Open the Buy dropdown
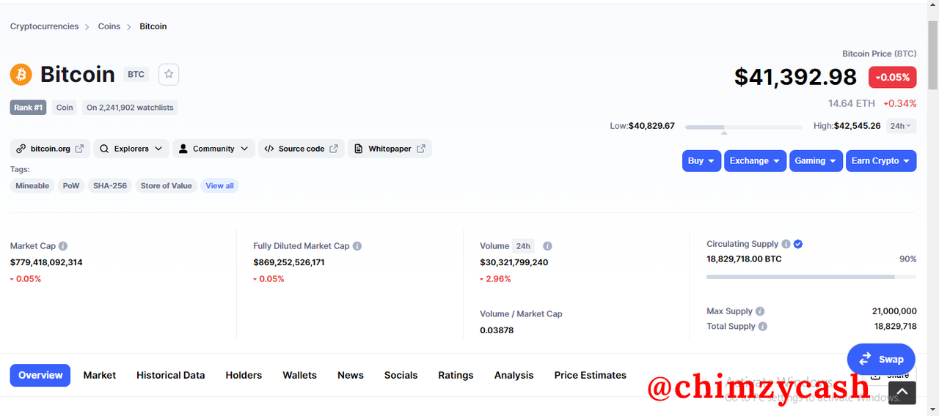This screenshot has width=939, height=416. pos(702,161)
